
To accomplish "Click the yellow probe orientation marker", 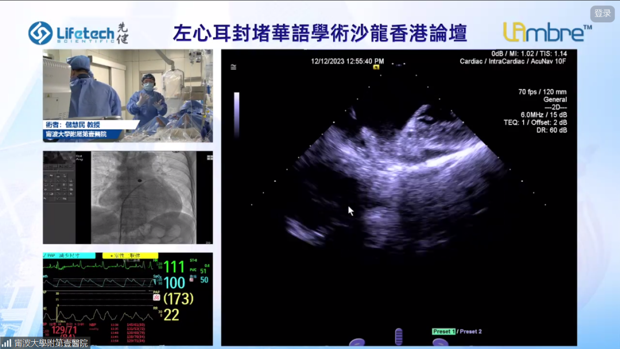I will [376, 67].
